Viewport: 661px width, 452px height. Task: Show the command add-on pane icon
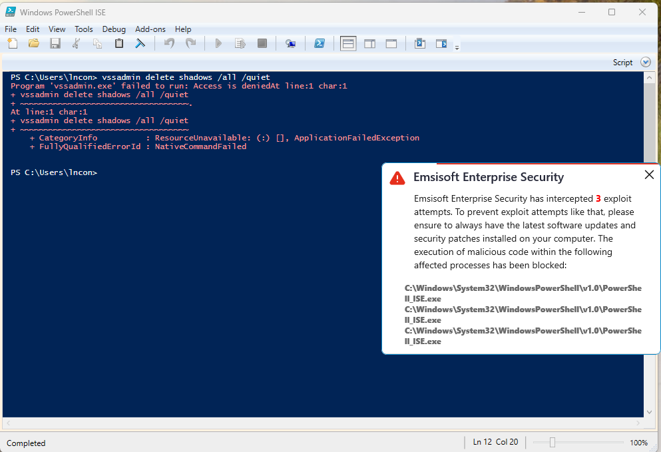tap(441, 43)
